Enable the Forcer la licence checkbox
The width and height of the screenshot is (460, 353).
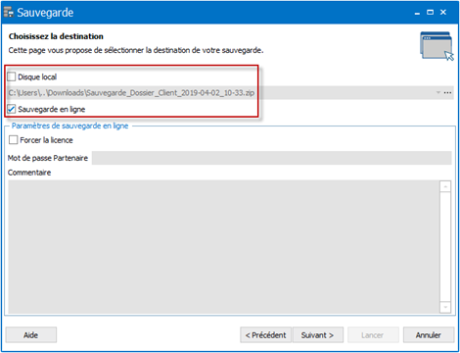[14, 140]
